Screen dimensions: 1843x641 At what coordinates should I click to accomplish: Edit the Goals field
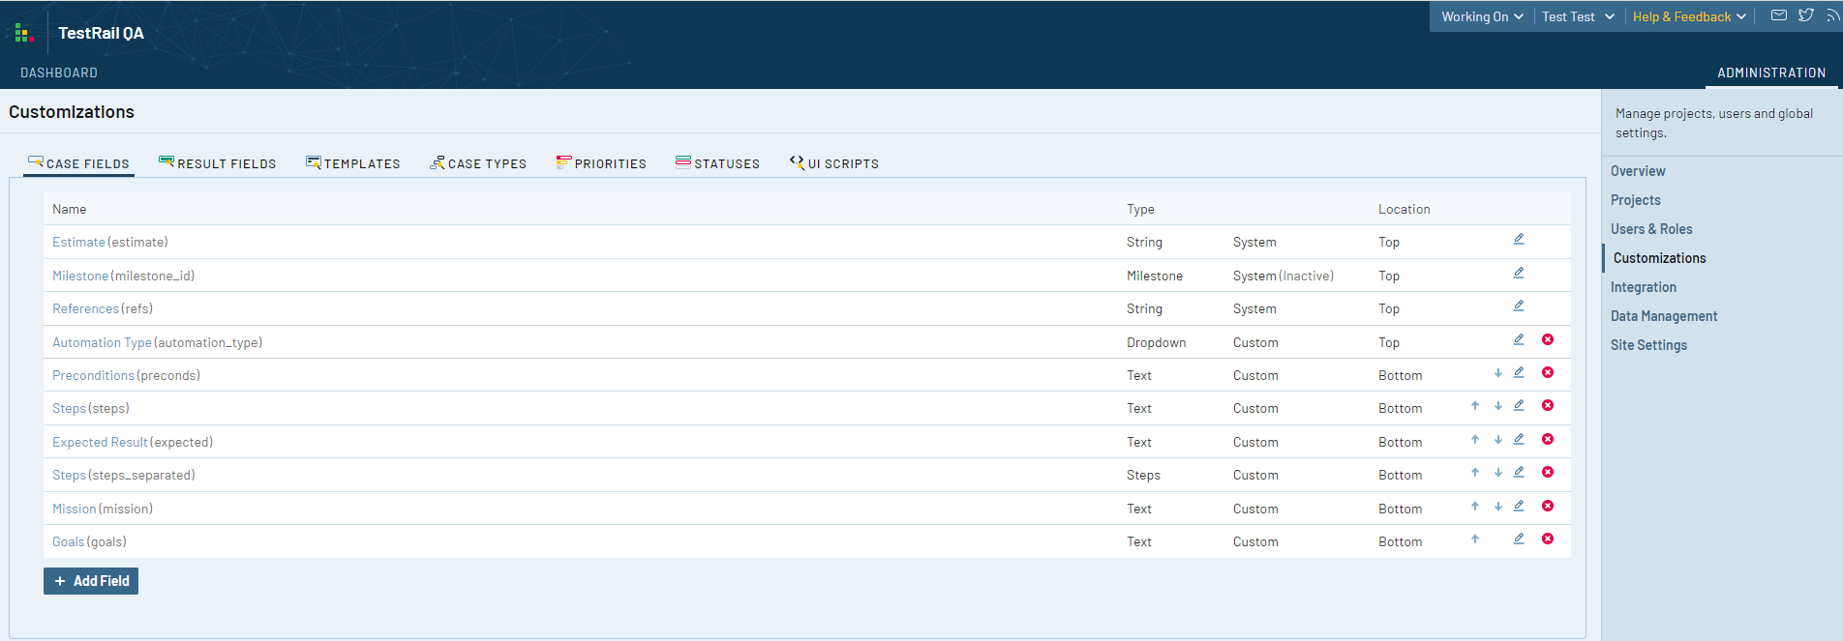[x=1519, y=539]
